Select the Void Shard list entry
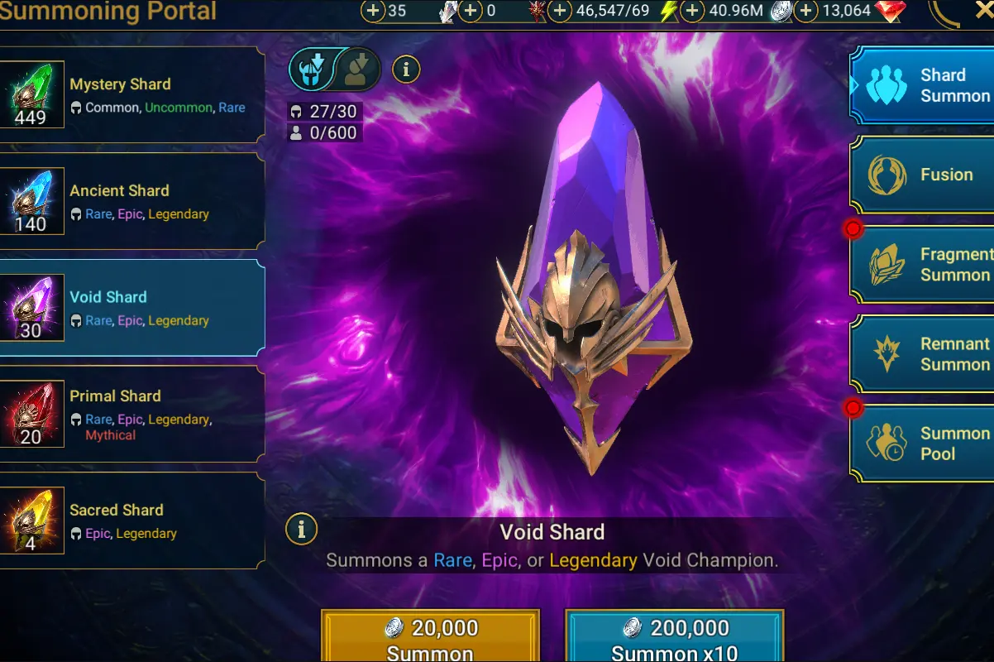Image resolution: width=994 pixels, height=662 pixels. click(132, 309)
